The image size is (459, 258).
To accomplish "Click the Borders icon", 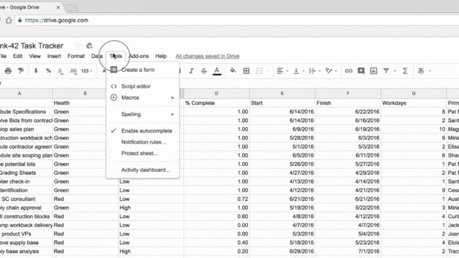I will click(x=247, y=70).
